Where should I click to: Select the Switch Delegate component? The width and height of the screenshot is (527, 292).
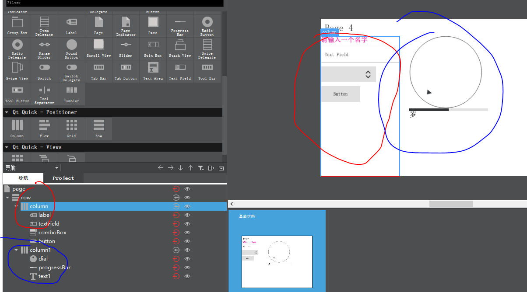click(71, 71)
